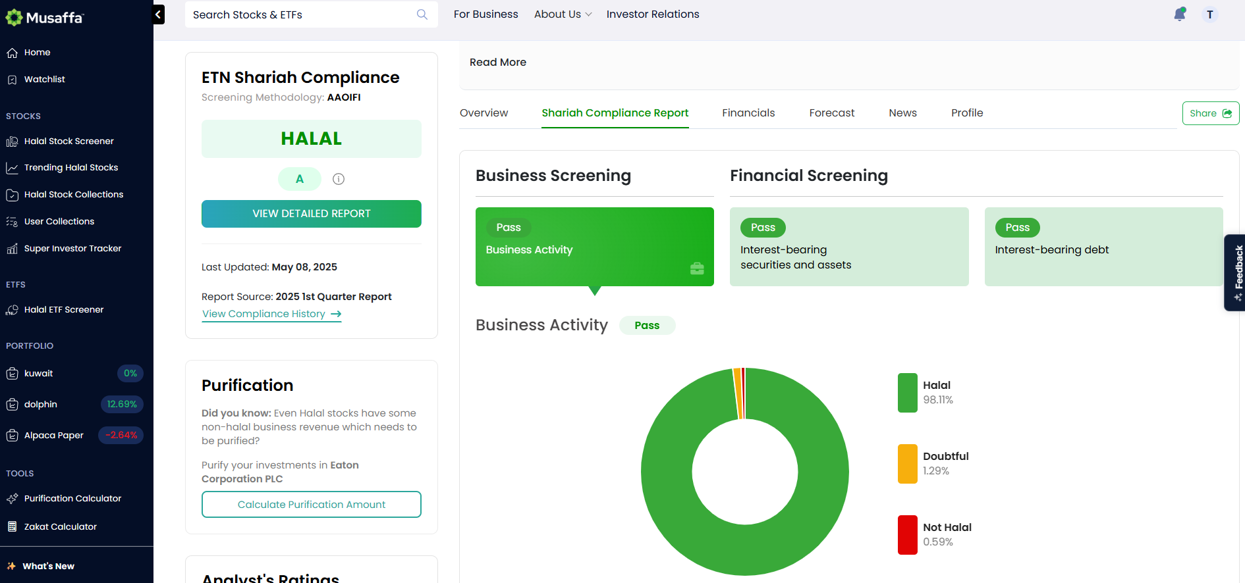Click Calculate Purification Amount button

(x=312, y=505)
